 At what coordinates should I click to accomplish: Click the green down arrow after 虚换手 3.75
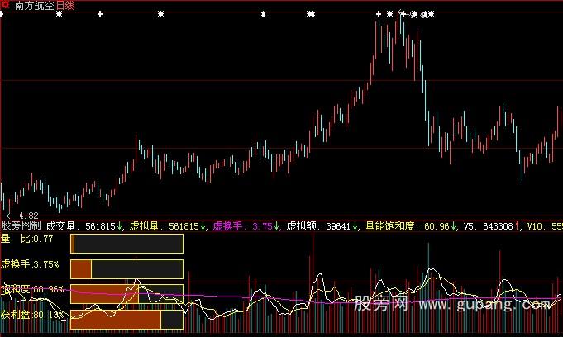[x=276, y=226]
